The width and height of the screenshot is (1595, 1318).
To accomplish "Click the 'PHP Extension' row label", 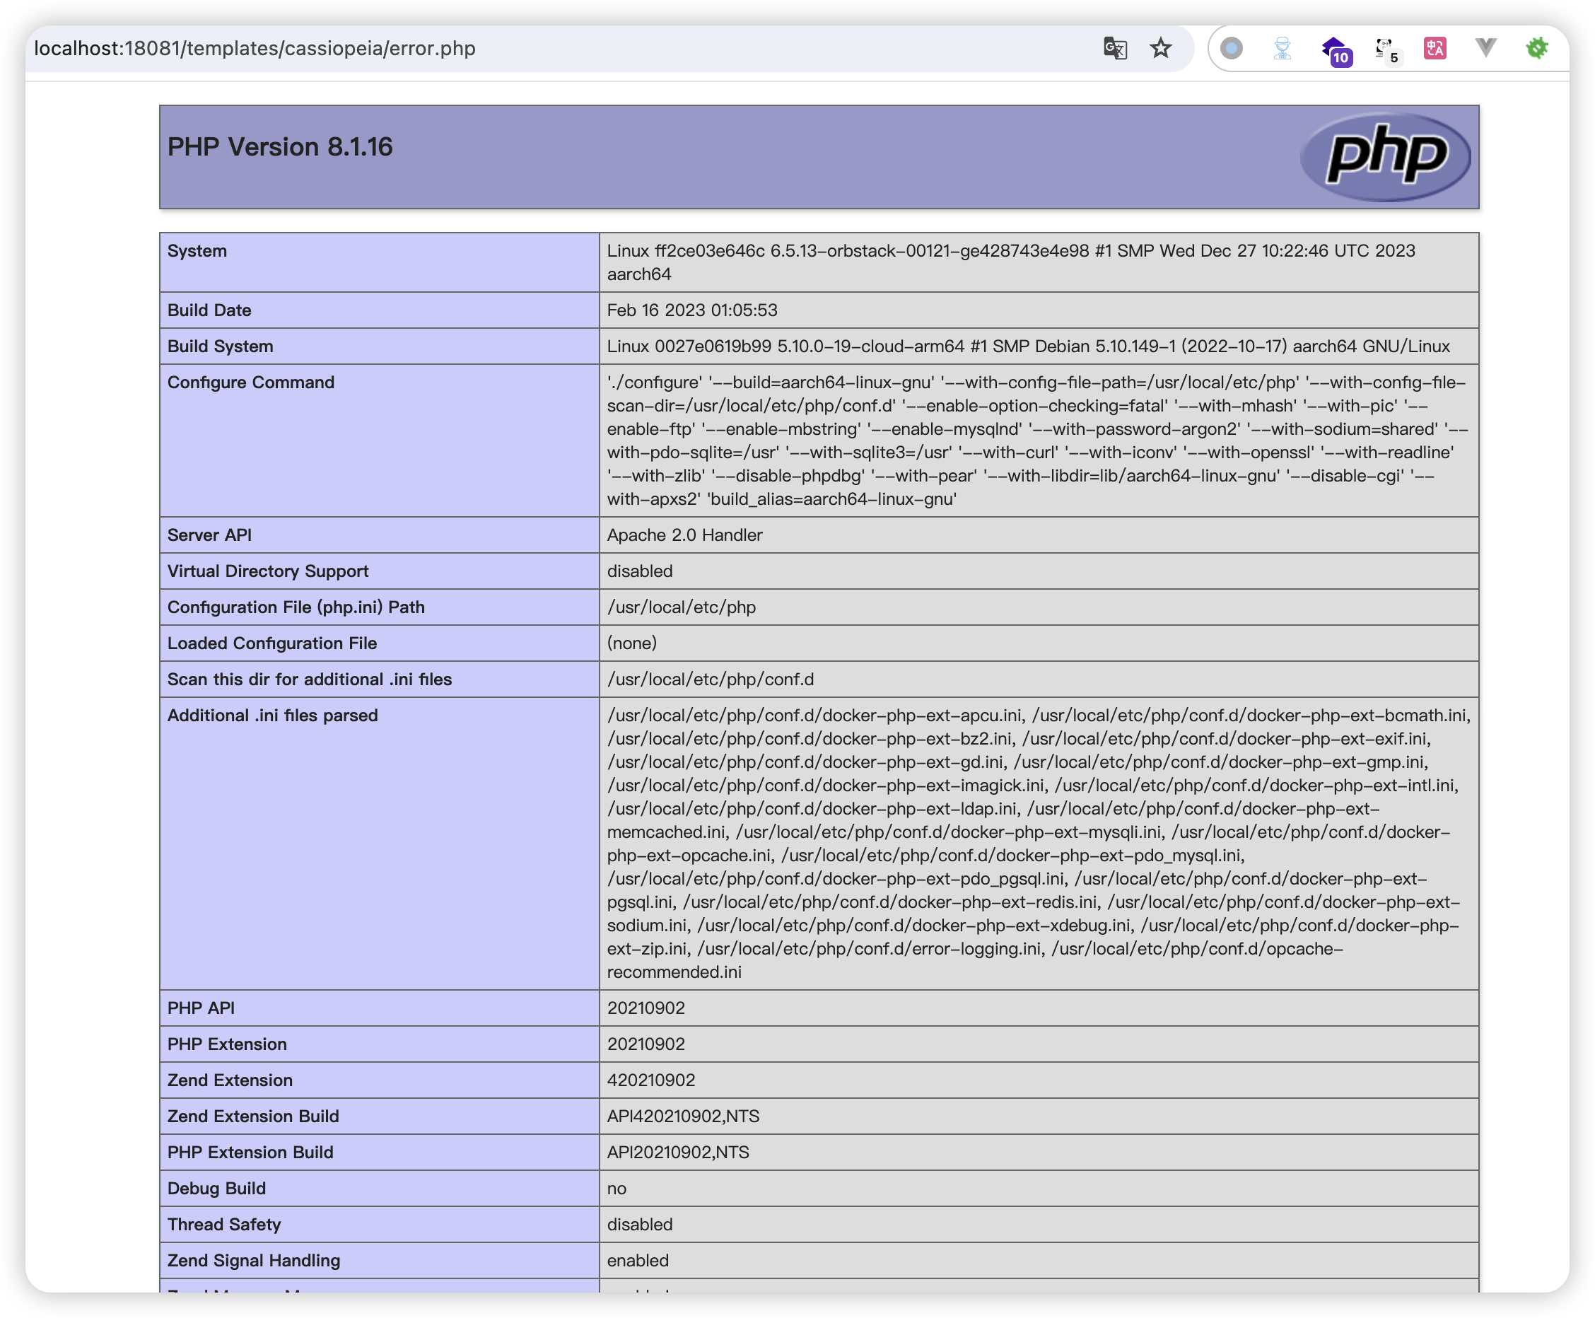I will (227, 1044).
